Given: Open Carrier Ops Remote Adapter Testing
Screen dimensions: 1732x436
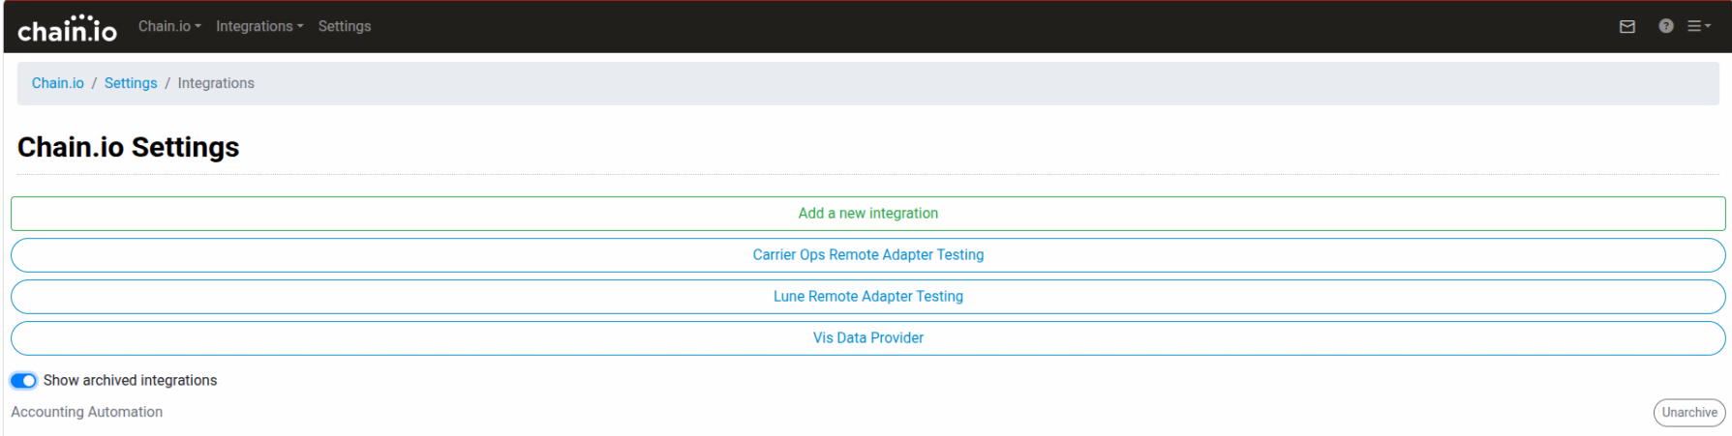Looking at the screenshot, I should [x=867, y=255].
